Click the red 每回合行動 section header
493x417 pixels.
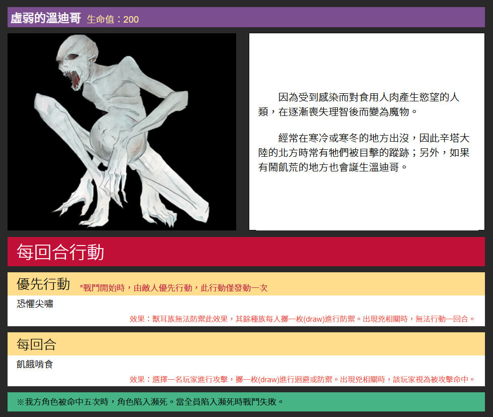pos(246,252)
